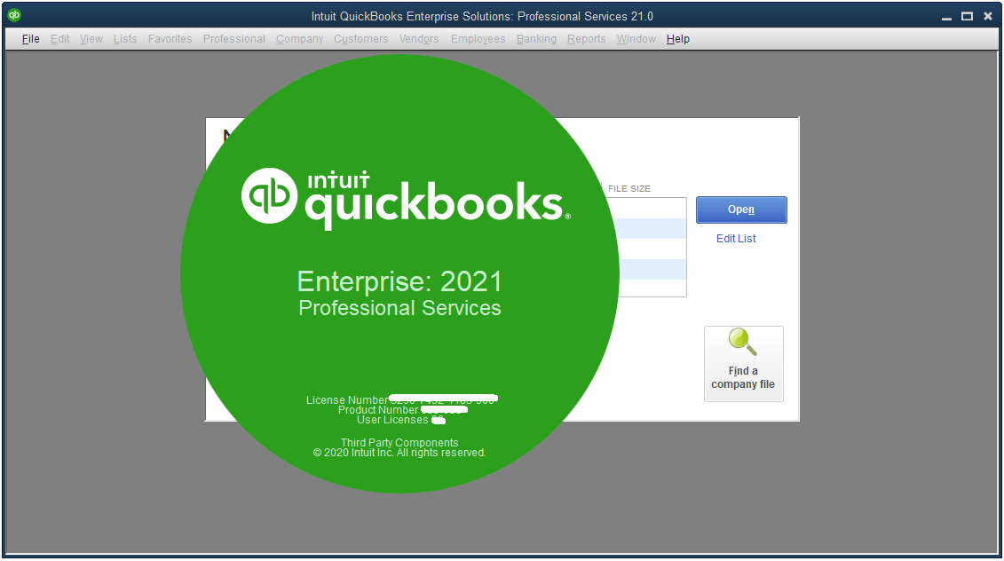
Task: Select the first highlighted row in file list
Action: tap(645, 229)
